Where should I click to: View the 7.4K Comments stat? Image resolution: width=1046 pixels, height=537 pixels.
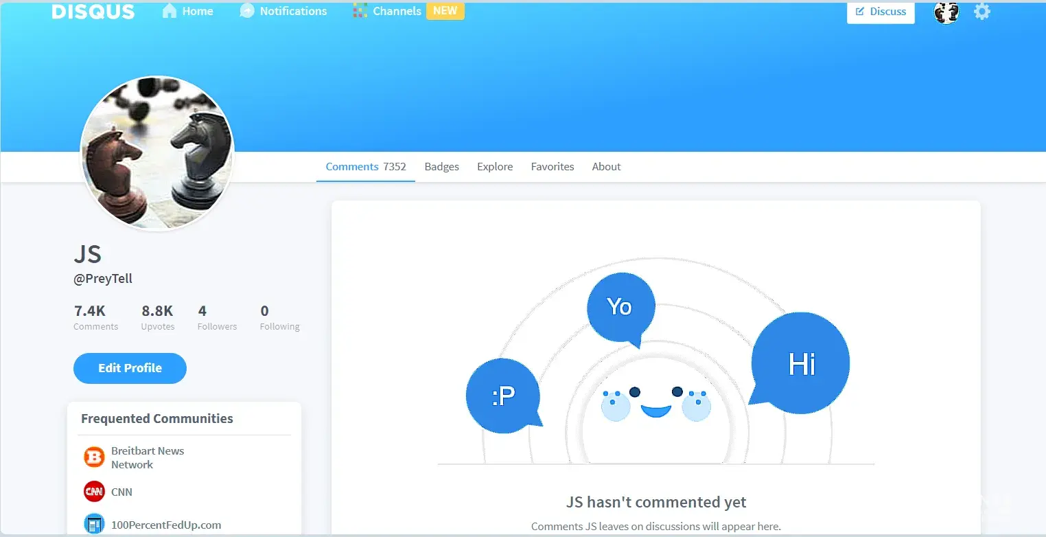(95, 317)
